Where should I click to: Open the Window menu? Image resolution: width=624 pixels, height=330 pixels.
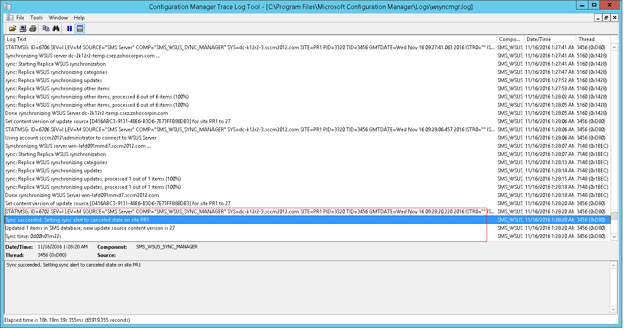[58, 18]
